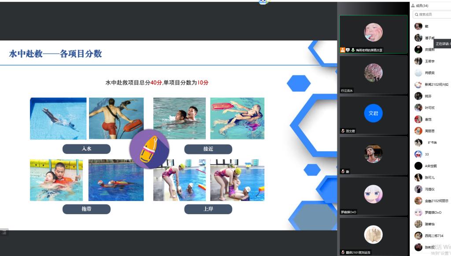Select the 行云流水 video tile

(x=373, y=74)
